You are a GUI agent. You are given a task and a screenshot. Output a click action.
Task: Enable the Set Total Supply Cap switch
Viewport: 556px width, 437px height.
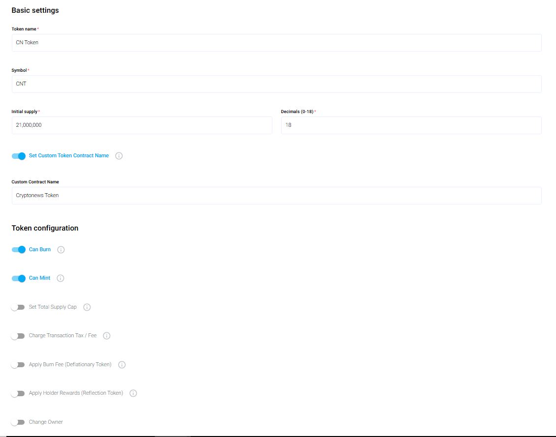click(x=18, y=307)
